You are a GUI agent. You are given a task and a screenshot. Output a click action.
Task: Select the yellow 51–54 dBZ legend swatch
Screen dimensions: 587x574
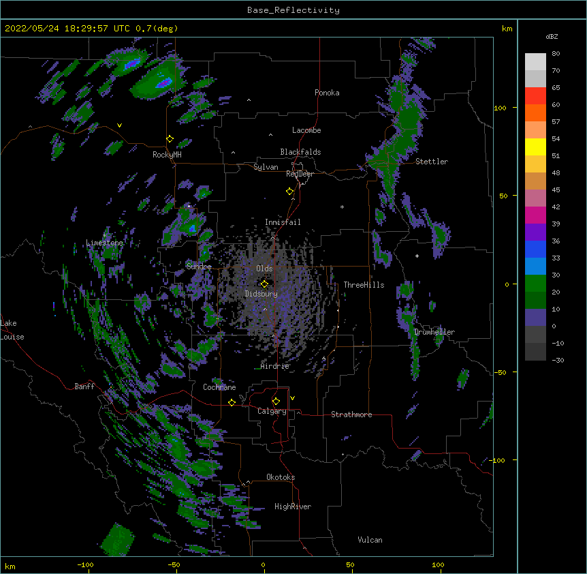pyautogui.click(x=535, y=147)
